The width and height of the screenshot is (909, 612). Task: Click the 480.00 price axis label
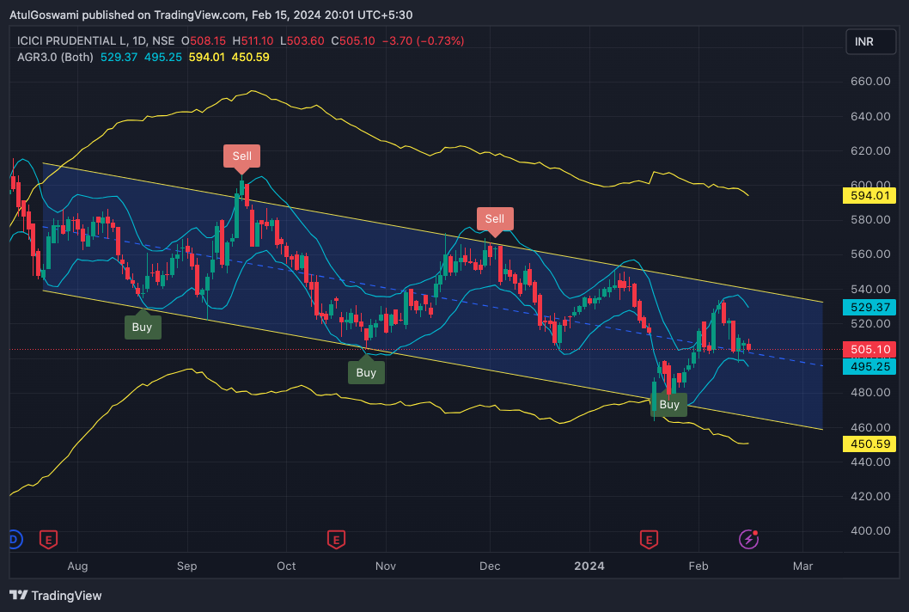tap(870, 393)
